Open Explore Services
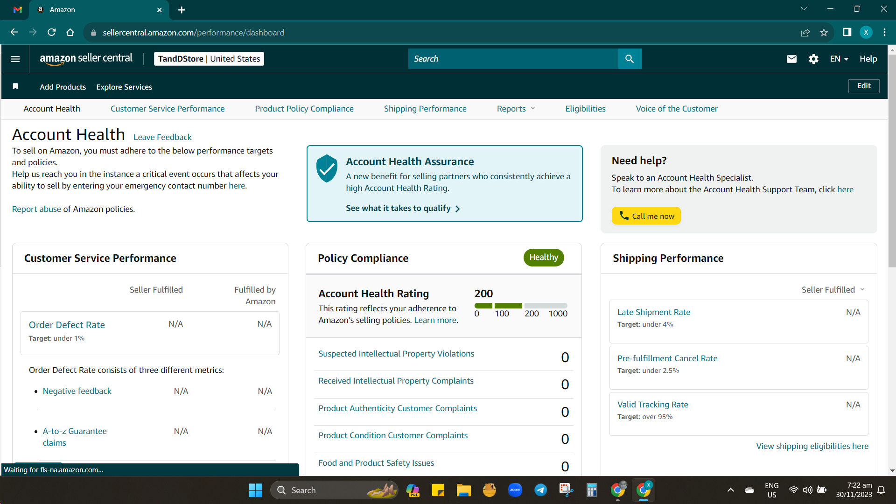This screenshot has width=896, height=504. 124,87
